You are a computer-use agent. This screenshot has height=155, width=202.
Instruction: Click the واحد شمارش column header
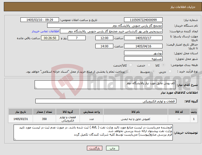tap(92, 112)
